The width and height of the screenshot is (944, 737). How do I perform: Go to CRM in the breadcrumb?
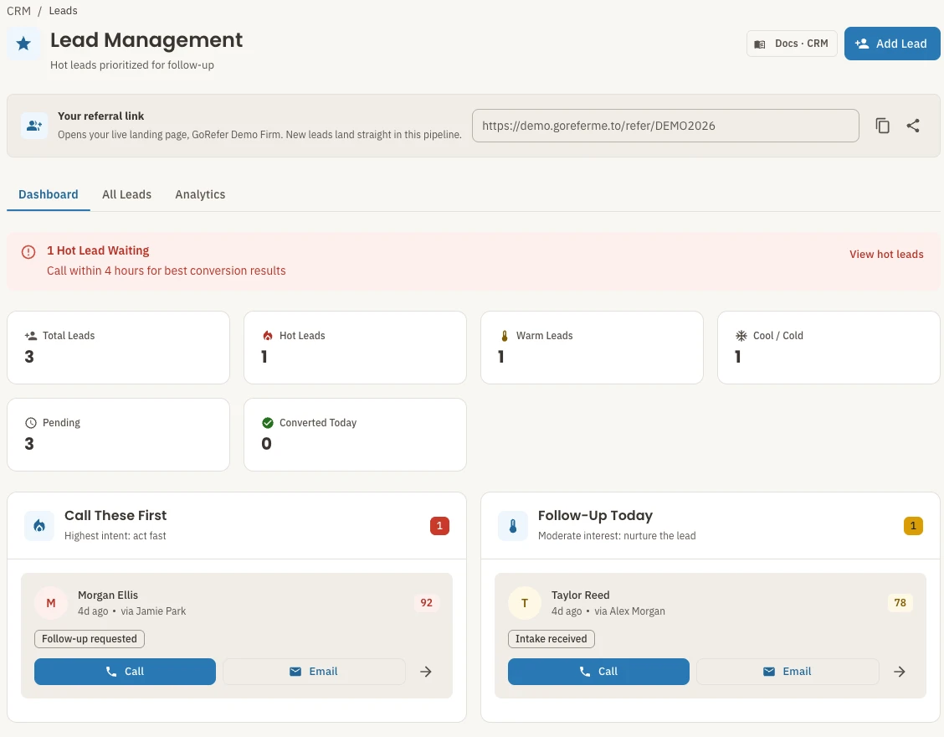(x=18, y=11)
